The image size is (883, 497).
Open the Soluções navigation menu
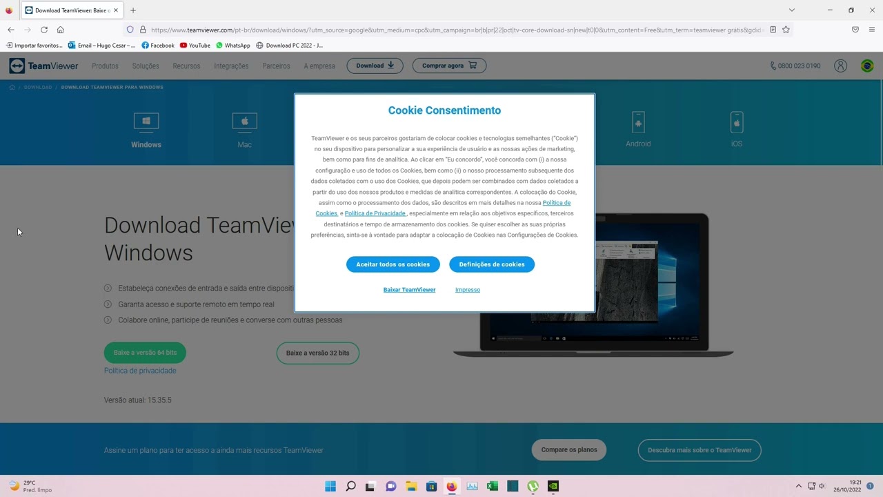146,66
